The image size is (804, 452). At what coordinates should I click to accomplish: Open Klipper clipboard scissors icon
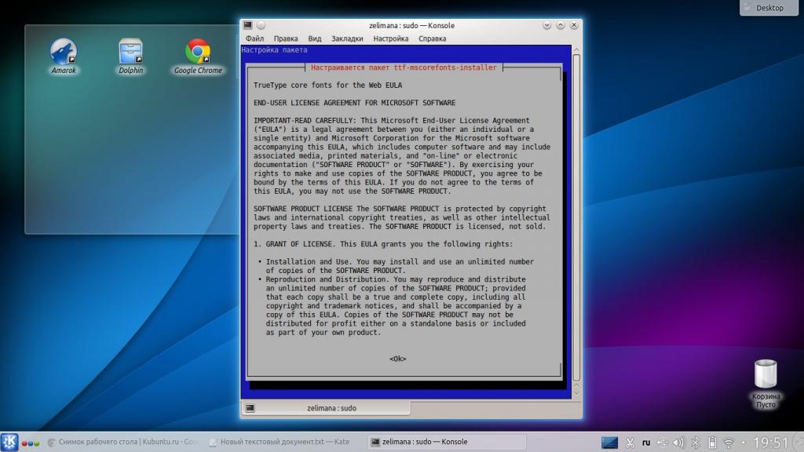pyautogui.click(x=630, y=443)
